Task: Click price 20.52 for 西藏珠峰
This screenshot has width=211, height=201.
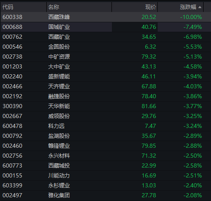Action: 149,17
